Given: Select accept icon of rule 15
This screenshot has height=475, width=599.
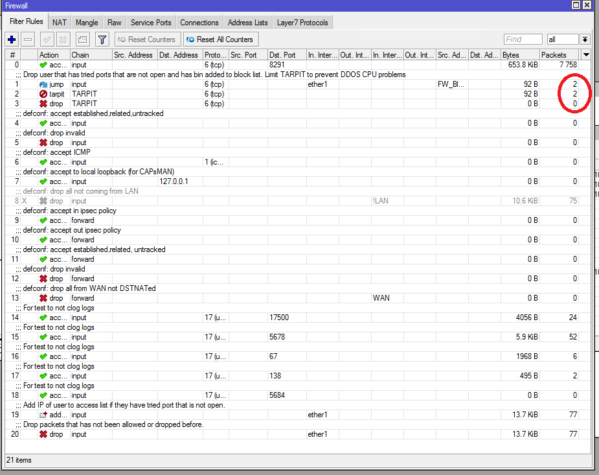Looking at the screenshot, I should click(43, 337).
